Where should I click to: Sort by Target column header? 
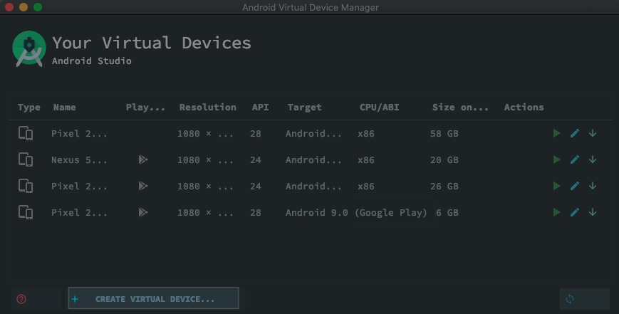(x=304, y=108)
